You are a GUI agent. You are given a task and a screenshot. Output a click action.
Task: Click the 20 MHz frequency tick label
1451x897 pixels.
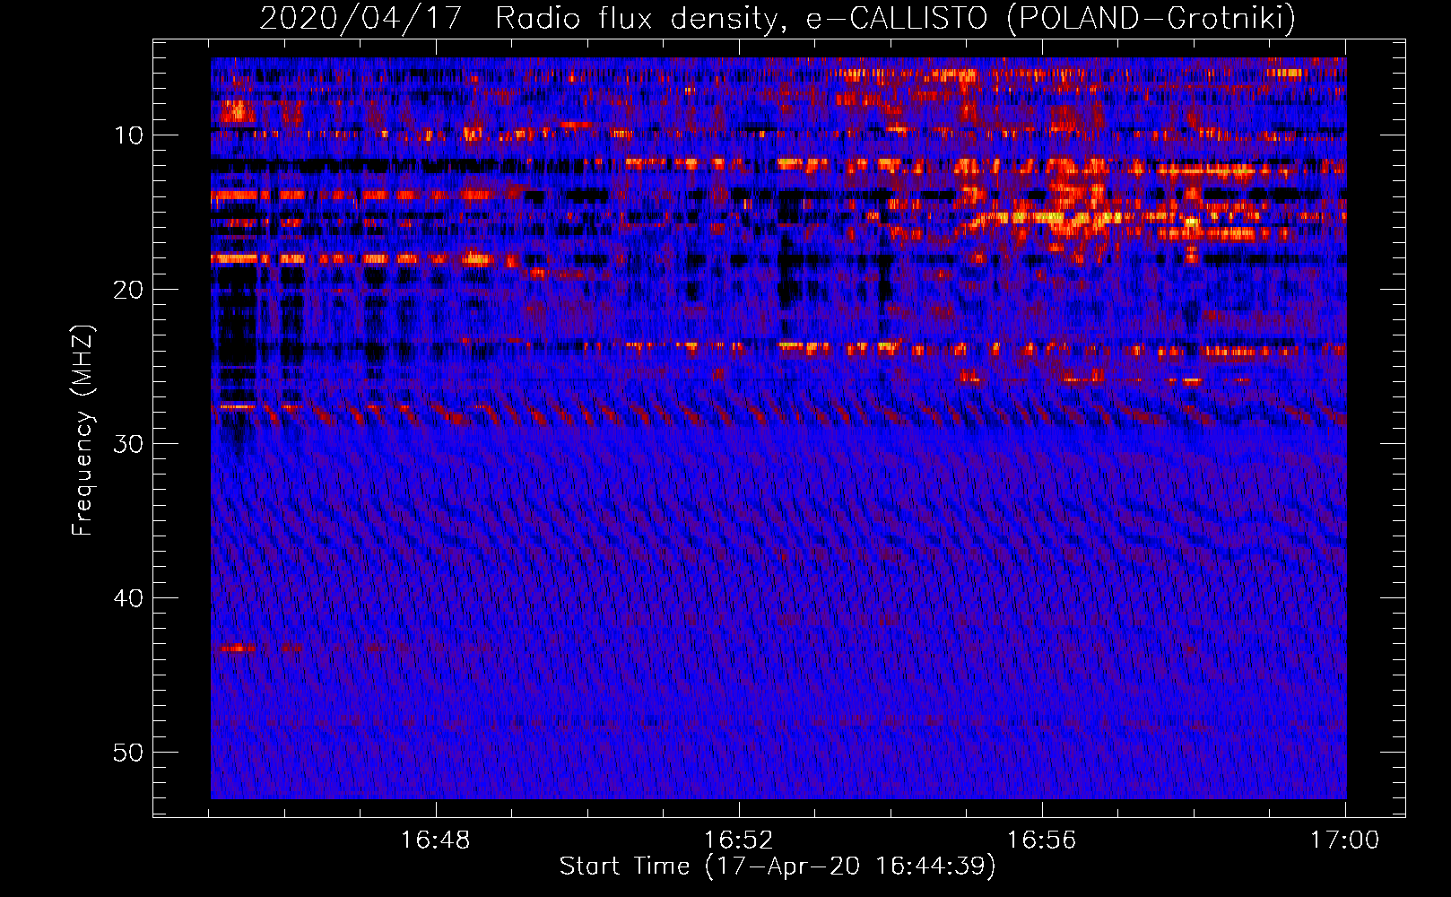pos(129,290)
